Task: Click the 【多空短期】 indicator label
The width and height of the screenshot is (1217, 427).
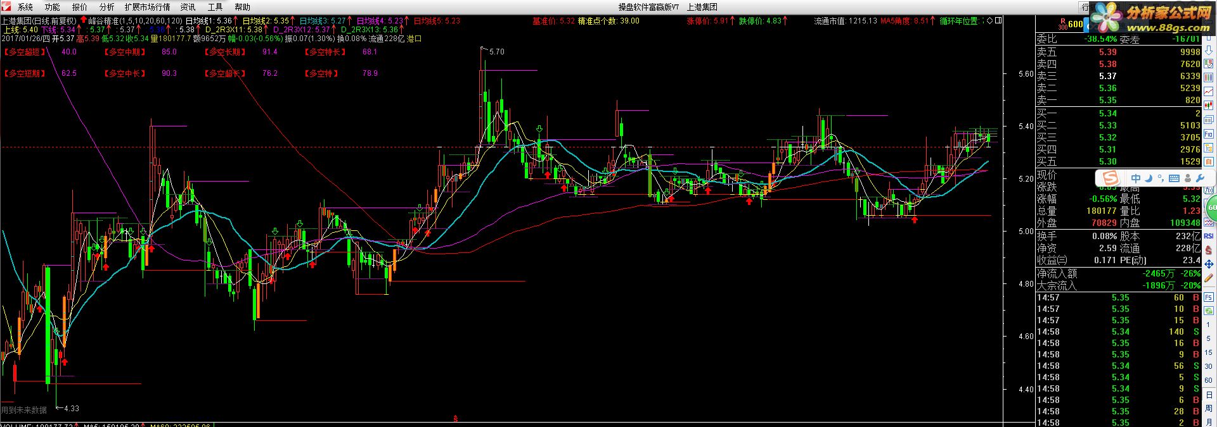Action: point(25,73)
